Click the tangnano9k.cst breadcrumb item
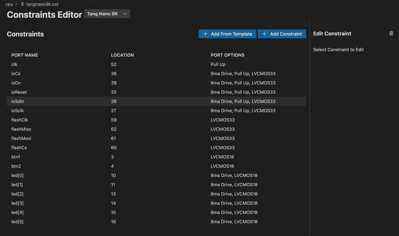399x236 pixels. pyautogui.click(x=42, y=4)
